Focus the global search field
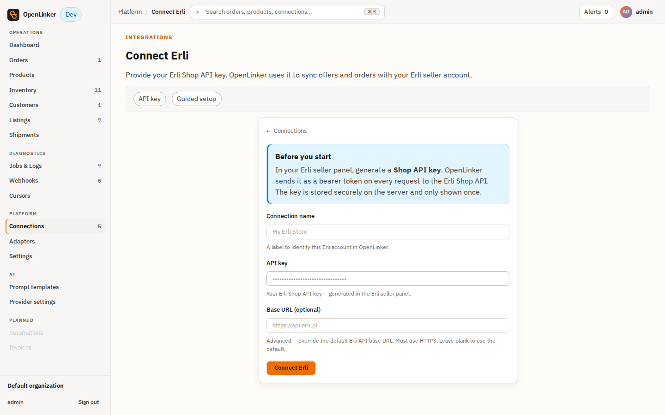 click(287, 12)
